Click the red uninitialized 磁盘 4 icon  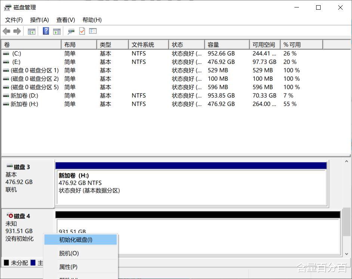[10, 215]
